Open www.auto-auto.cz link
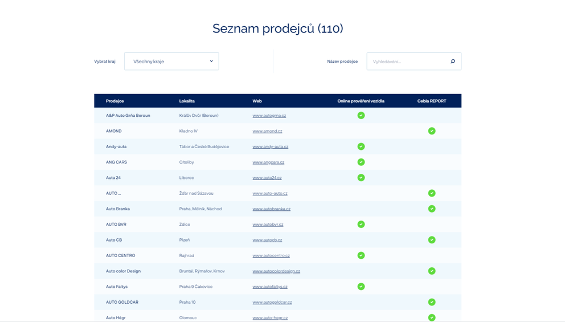Viewport: 565px width, 322px height. 270,193
